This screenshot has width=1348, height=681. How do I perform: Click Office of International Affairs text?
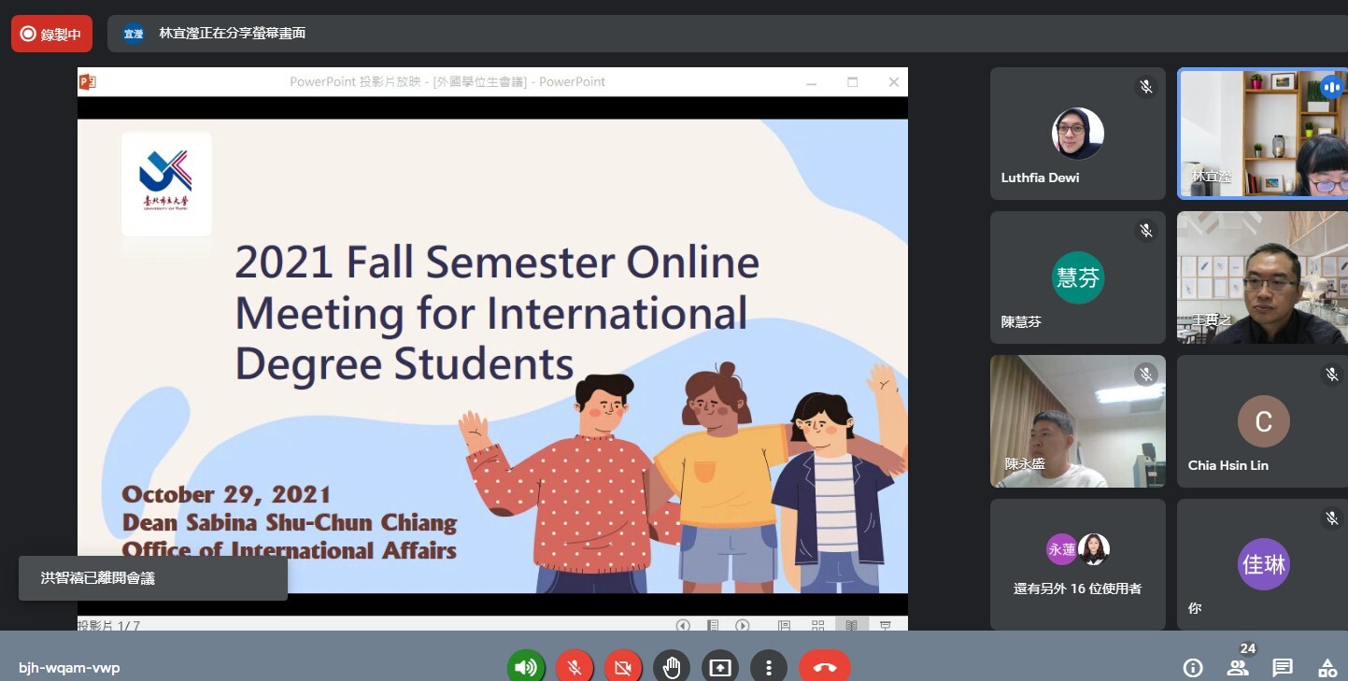pyautogui.click(x=290, y=548)
